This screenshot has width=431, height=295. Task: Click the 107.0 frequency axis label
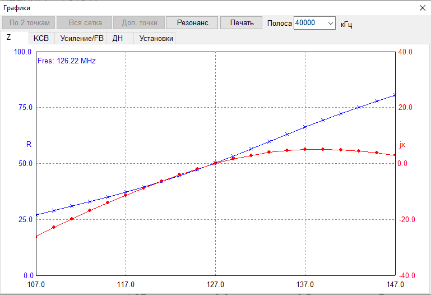click(36, 284)
